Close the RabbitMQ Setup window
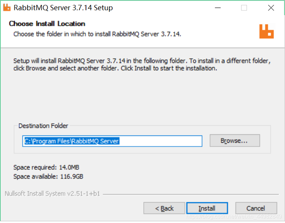The width and height of the screenshot is (285, 223). pyautogui.click(x=271, y=7)
